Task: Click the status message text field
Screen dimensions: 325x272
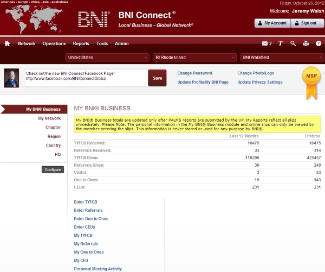Action: (x=86, y=78)
